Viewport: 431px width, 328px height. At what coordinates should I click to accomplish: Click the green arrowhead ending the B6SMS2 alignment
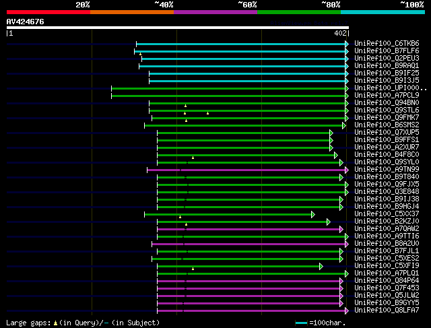(x=344, y=126)
